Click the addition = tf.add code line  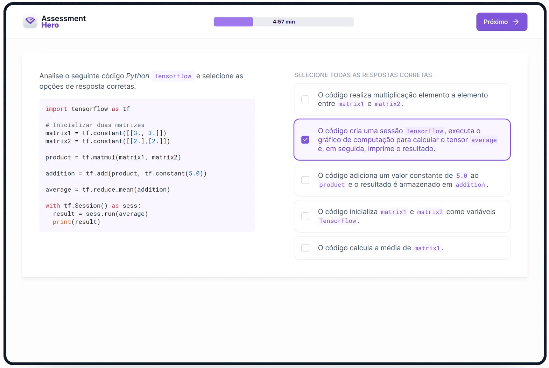pos(126,174)
